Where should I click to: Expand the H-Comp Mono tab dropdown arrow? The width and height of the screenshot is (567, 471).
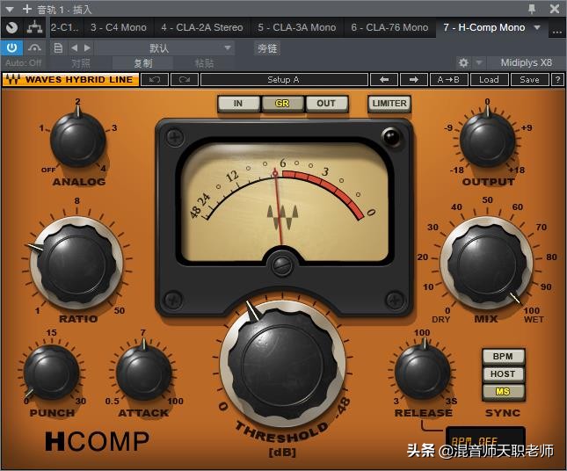click(538, 27)
